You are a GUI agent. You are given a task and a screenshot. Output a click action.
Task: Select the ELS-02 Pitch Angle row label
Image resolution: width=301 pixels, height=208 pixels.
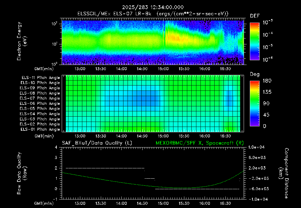(x=40, y=124)
